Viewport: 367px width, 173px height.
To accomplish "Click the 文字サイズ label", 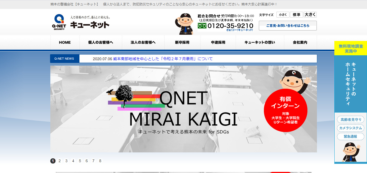I will pyautogui.click(x=266, y=15).
